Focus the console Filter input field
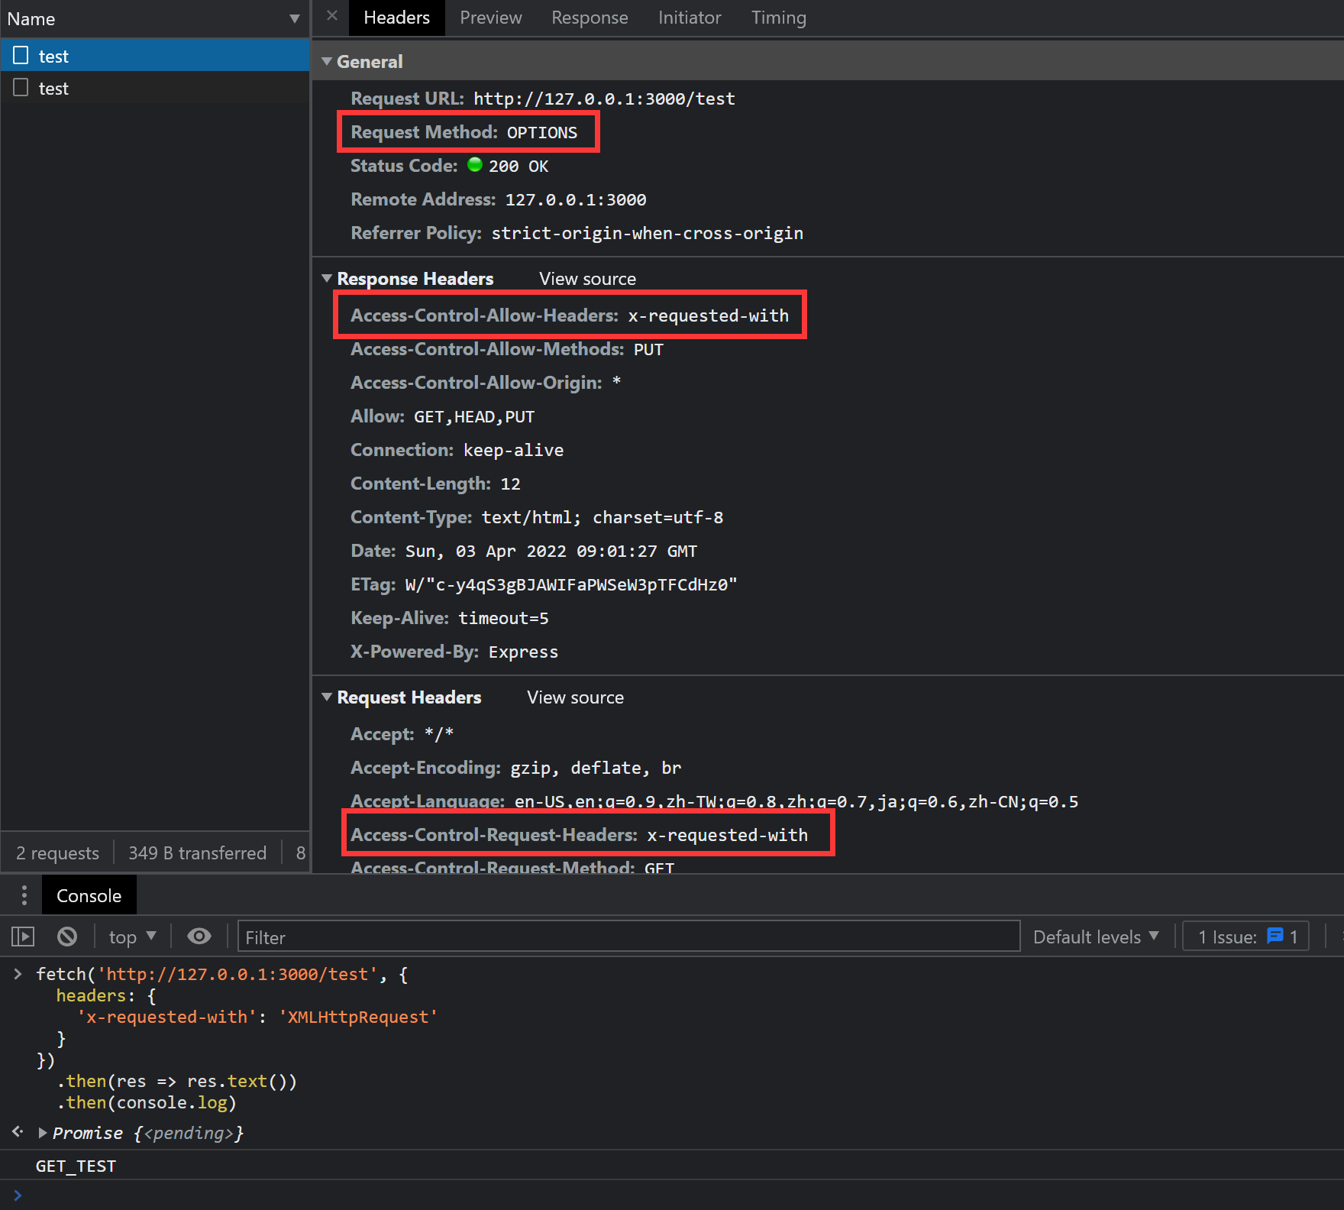The image size is (1344, 1210). (628, 937)
